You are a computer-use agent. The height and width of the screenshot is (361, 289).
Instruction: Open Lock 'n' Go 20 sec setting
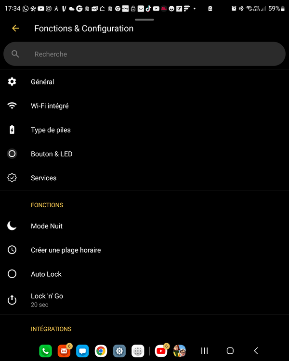[x=144, y=300]
